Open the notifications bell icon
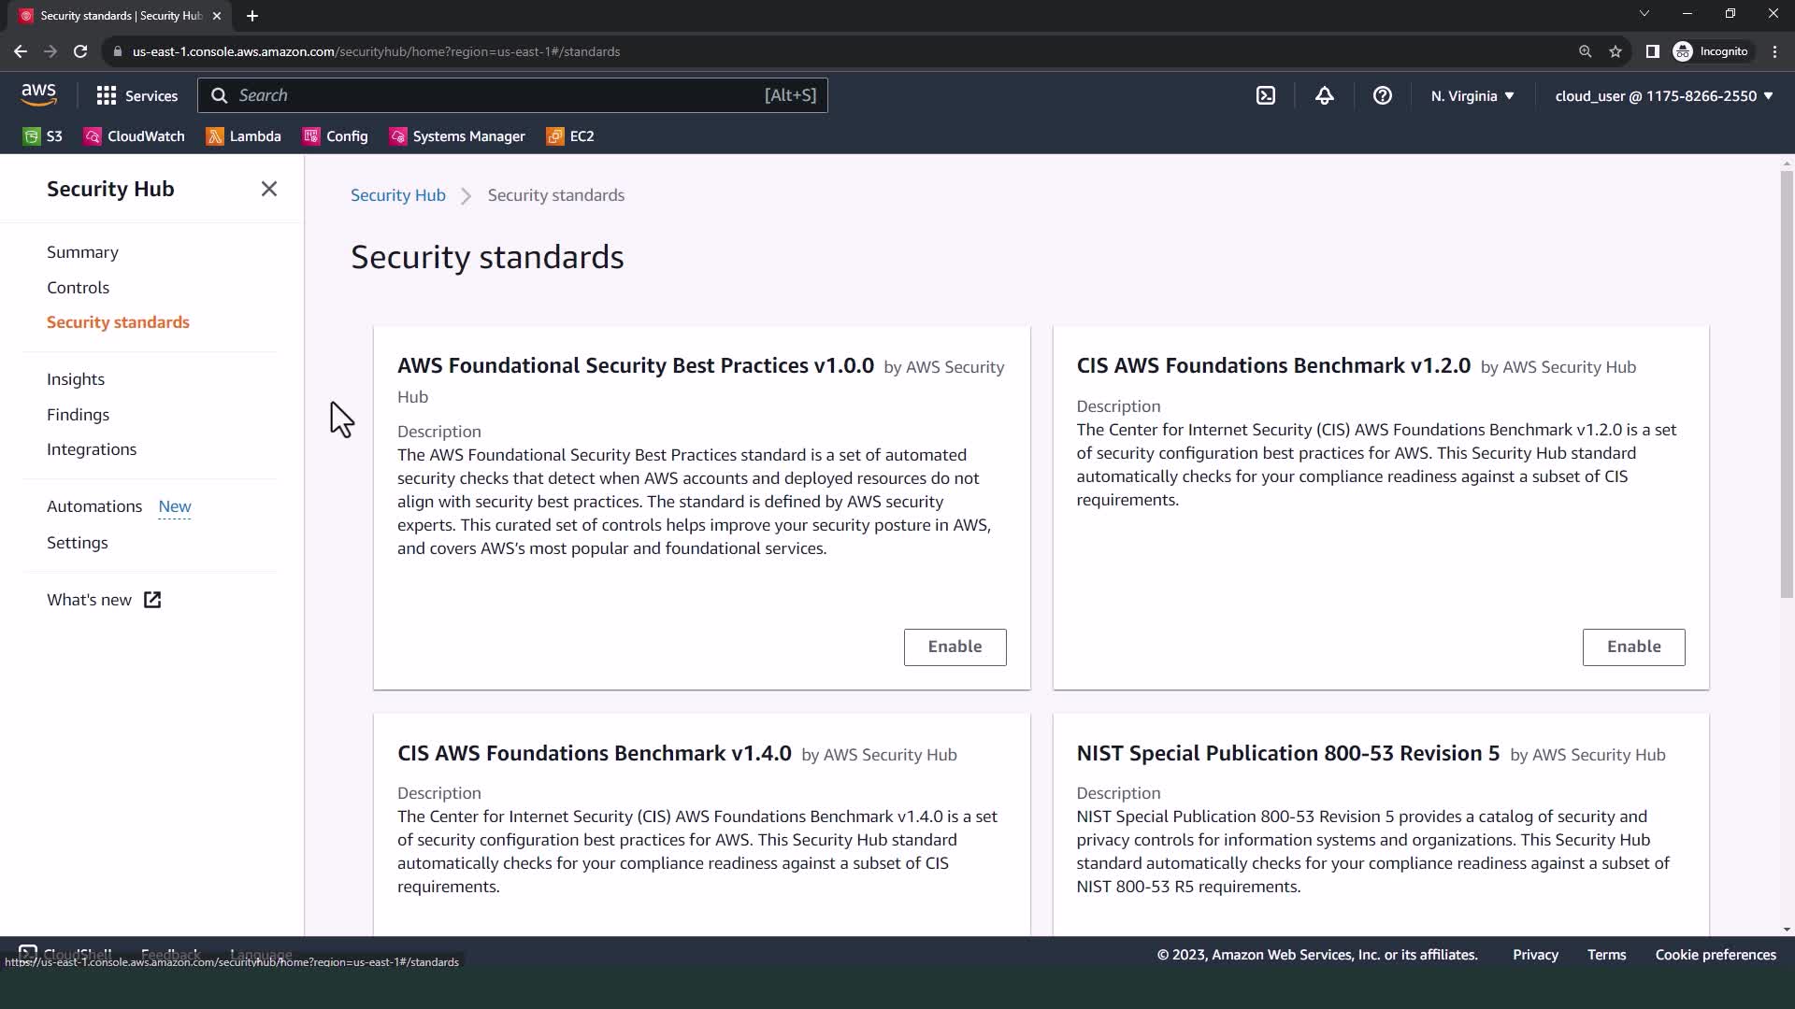Image resolution: width=1795 pixels, height=1009 pixels. (x=1324, y=95)
